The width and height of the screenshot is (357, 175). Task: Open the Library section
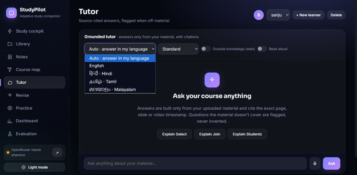tap(35, 44)
